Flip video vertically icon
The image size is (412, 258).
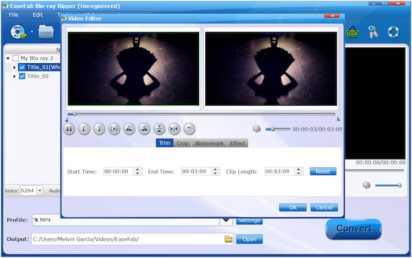pyautogui.click(x=159, y=129)
